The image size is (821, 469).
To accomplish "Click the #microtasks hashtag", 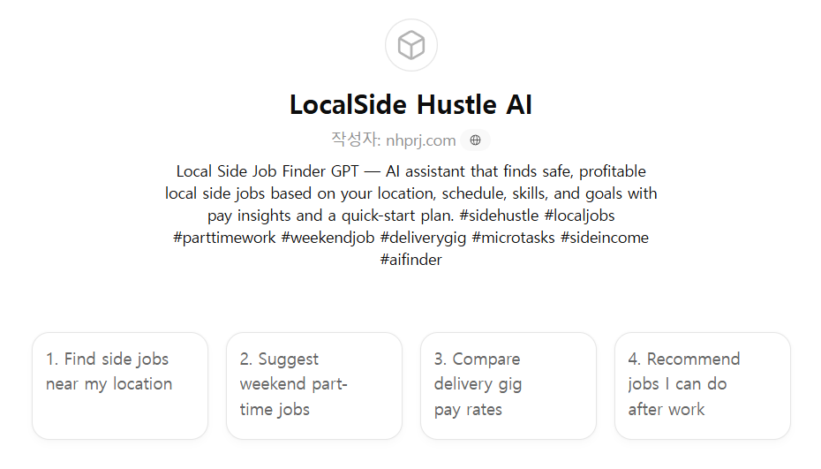I will tap(514, 238).
